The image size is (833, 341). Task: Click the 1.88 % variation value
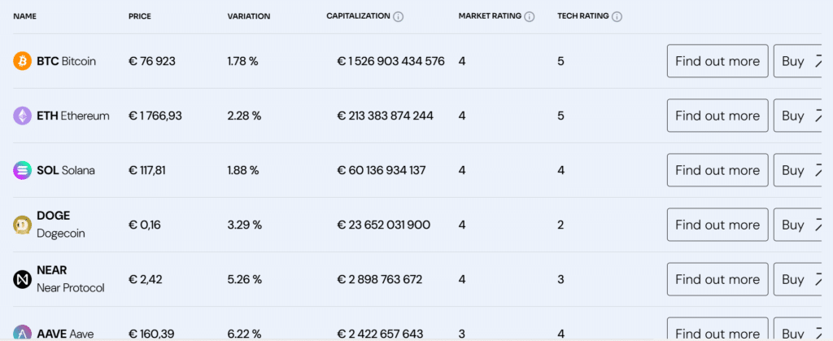pyautogui.click(x=243, y=171)
